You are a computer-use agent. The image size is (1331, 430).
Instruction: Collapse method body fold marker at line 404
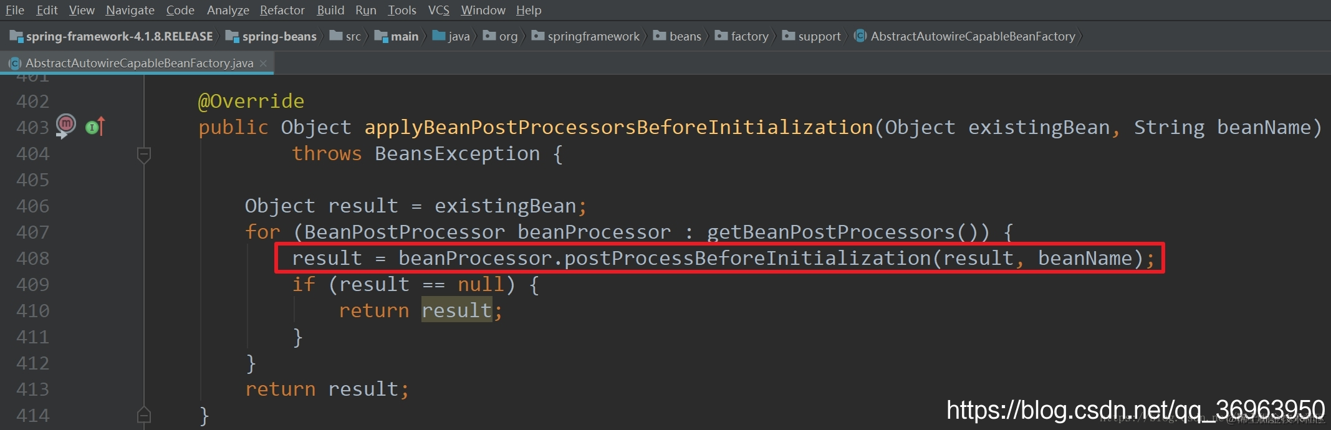[143, 154]
